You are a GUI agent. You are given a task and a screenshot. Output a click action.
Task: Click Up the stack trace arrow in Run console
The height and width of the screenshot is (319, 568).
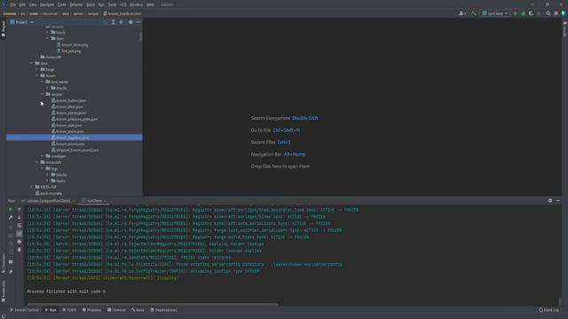(x=20, y=209)
